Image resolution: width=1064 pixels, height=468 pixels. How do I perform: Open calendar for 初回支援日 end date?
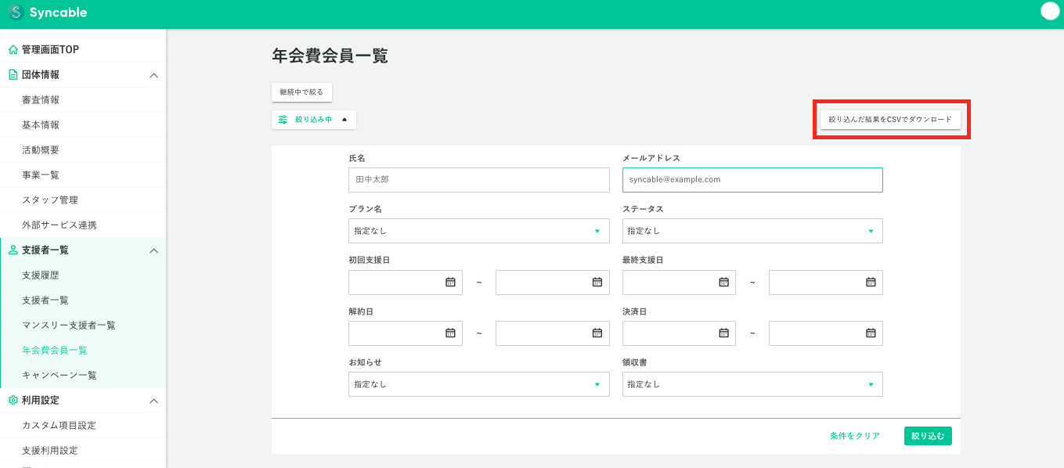coord(597,283)
